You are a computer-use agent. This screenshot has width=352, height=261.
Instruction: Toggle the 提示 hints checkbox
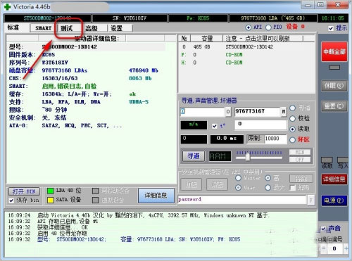[x=331, y=28]
